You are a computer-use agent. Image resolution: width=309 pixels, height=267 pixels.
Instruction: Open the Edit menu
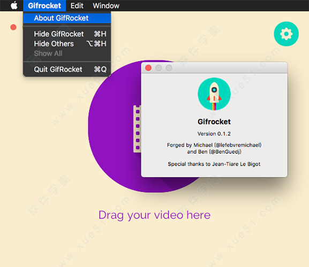click(77, 6)
